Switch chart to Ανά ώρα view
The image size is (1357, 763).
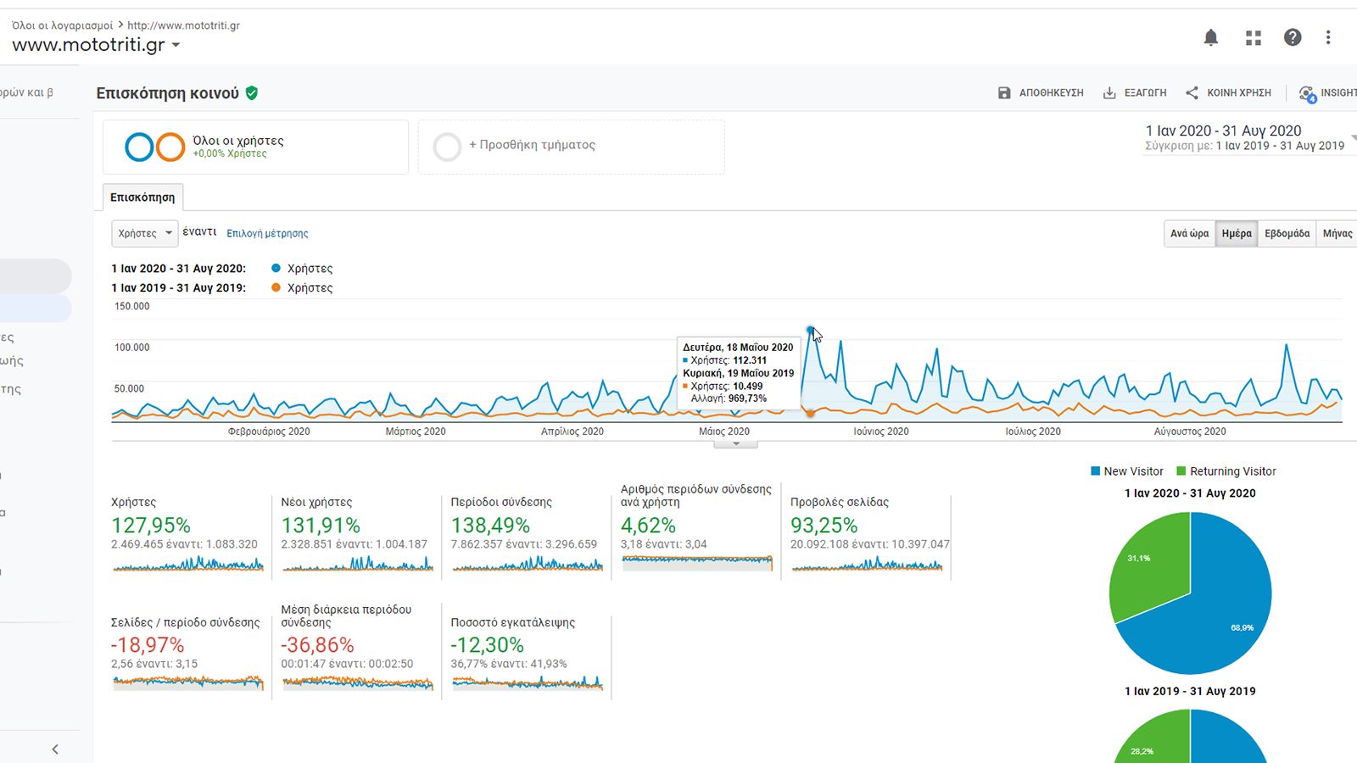coord(1189,233)
